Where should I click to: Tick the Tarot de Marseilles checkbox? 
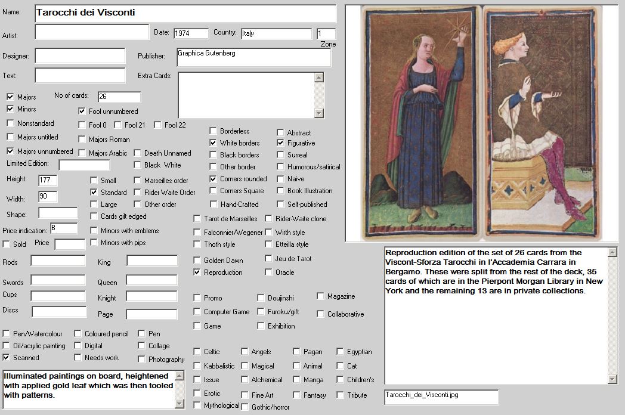click(197, 218)
